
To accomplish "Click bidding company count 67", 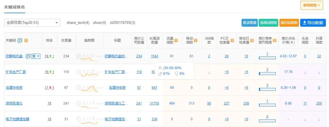I will 139,88.
